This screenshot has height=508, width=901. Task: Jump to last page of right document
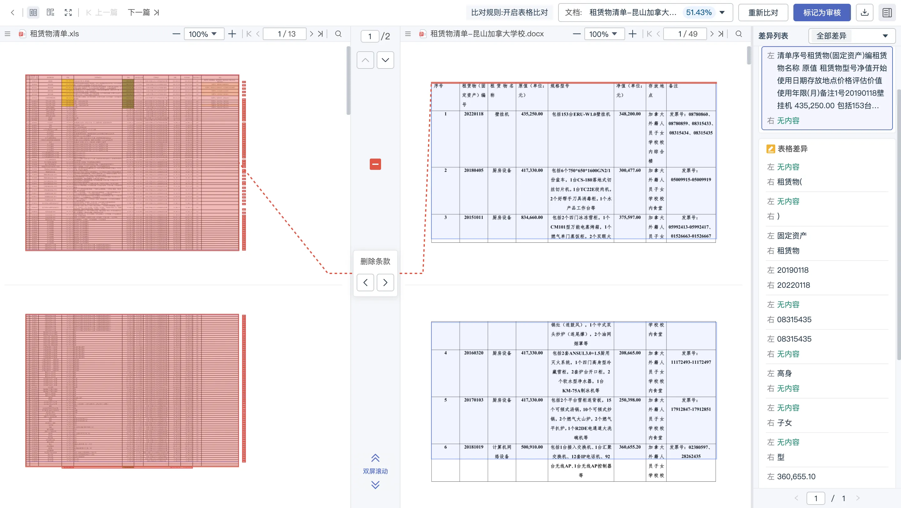[721, 34]
